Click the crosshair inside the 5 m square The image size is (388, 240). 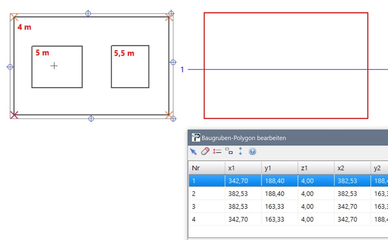click(x=54, y=66)
